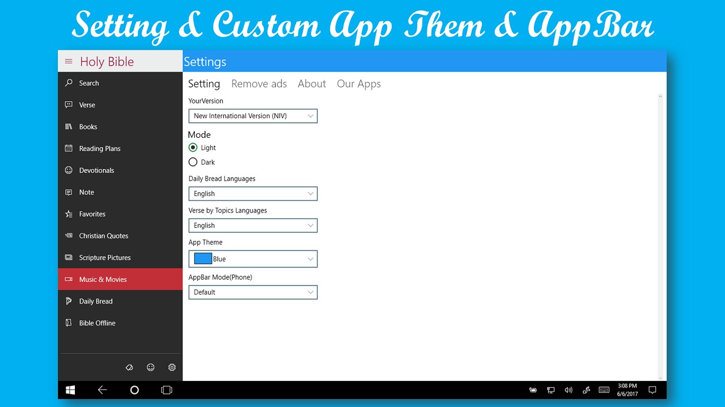The image size is (725, 407).
Task: Click the Devotionals smiley icon
Action: click(x=68, y=170)
